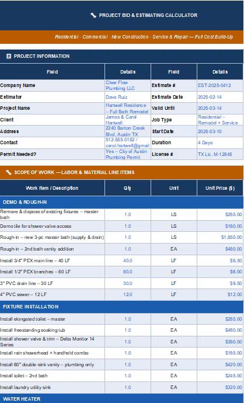Select the $6.00 unit price
Image resolution: width=244 pixels, height=403 pixels.
[236, 272]
